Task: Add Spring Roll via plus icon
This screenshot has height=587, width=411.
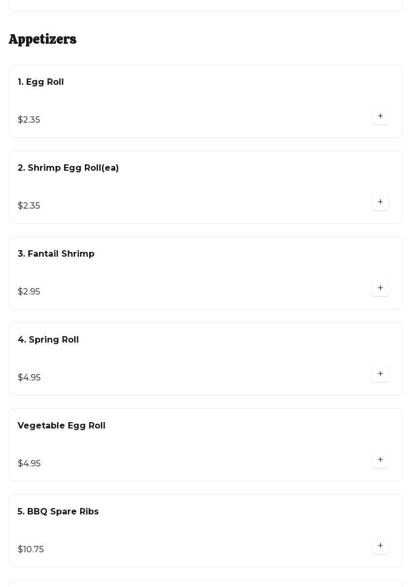Action: point(380,374)
